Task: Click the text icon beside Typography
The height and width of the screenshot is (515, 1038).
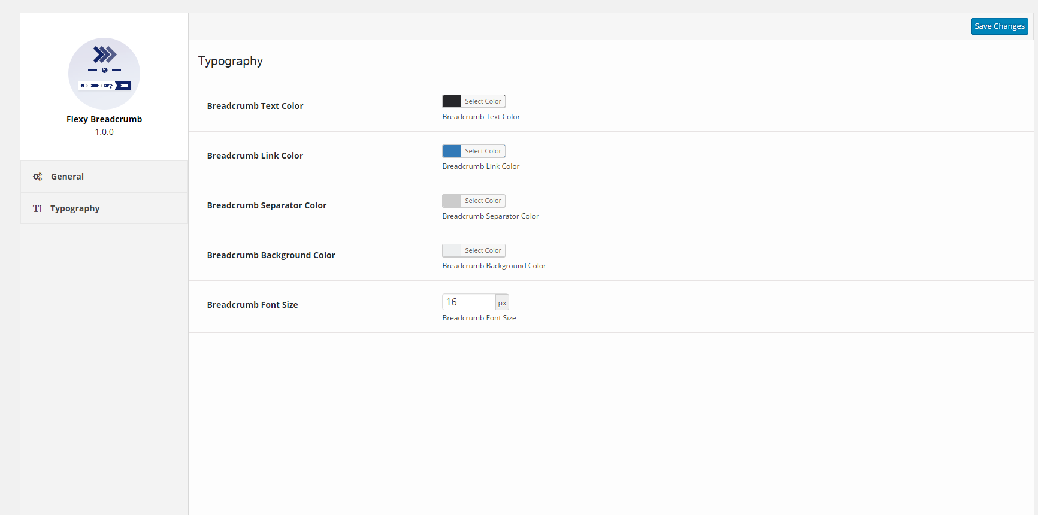Action: pyautogui.click(x=37, y=208)
